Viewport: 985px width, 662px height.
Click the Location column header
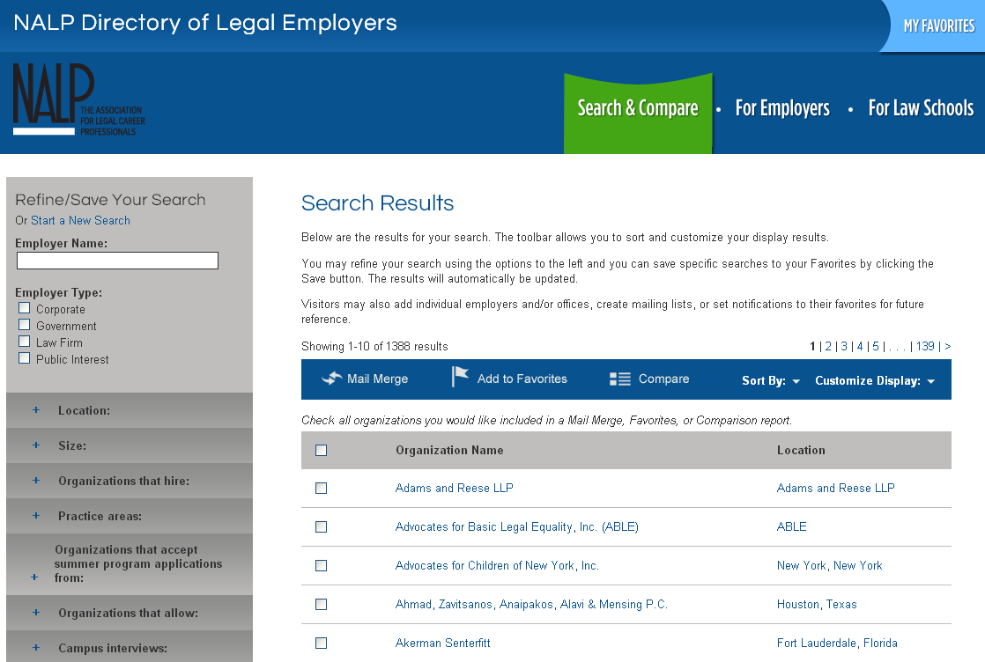[x=801, y=450]
